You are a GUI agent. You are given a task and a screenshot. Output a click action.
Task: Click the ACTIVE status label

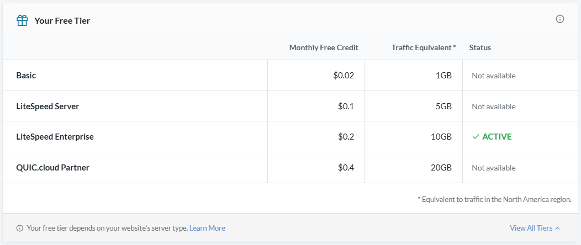point(497,137)
